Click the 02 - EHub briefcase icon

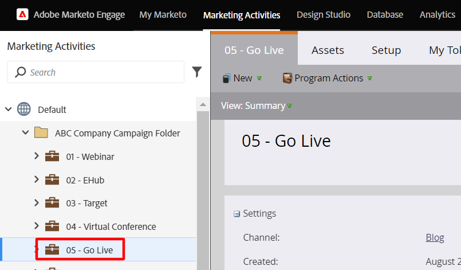tap(52, 179)
